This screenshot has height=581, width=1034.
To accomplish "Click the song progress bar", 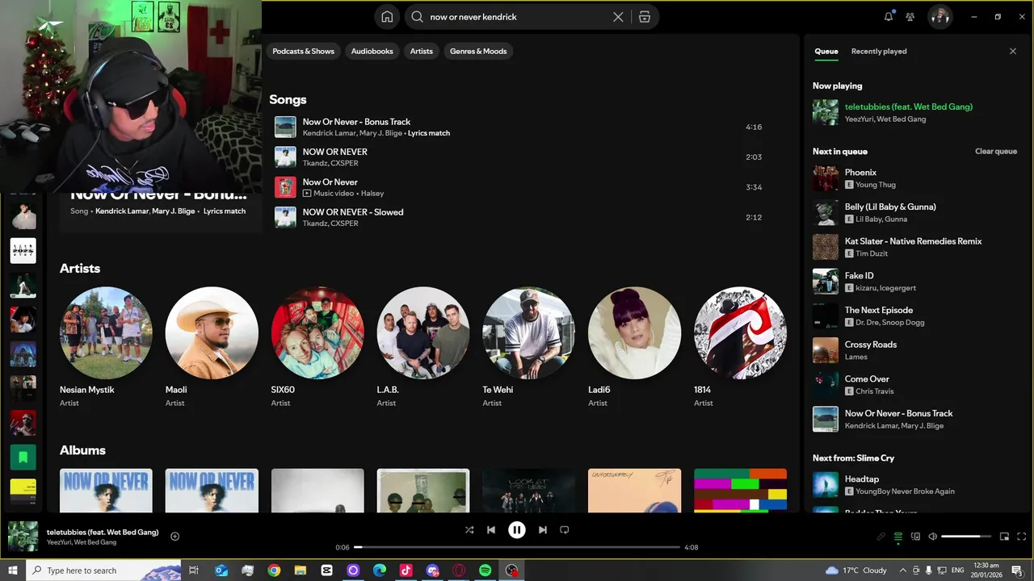I will (x=517, y=547).
